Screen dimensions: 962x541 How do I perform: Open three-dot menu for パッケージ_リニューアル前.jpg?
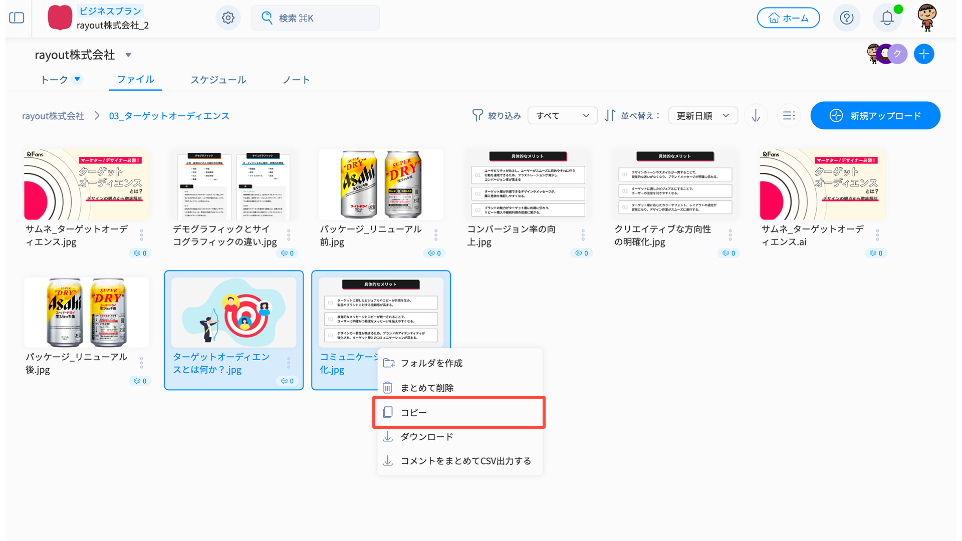click(x=436, y=235)
